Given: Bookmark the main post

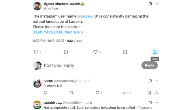Looking at the screenshot, I should [x=125, y=52].
